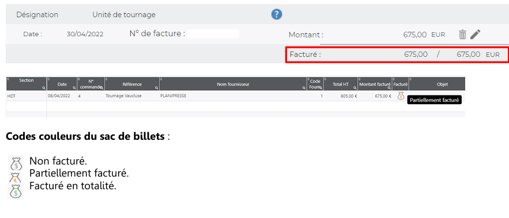Click the green Facturé en totalité bag icon
Screen dimensions: 509x218
15,191
